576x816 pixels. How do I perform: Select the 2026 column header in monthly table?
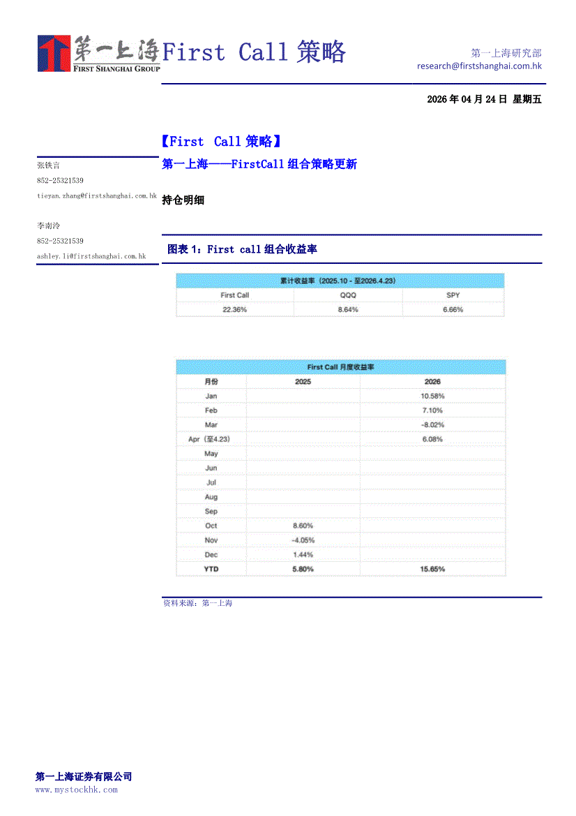[x=432, y=382]
